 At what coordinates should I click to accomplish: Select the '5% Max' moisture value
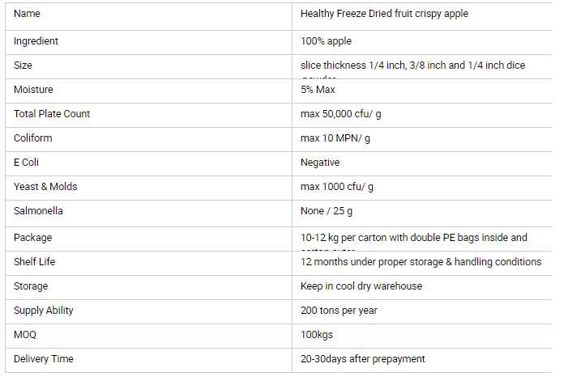point(318,90)
